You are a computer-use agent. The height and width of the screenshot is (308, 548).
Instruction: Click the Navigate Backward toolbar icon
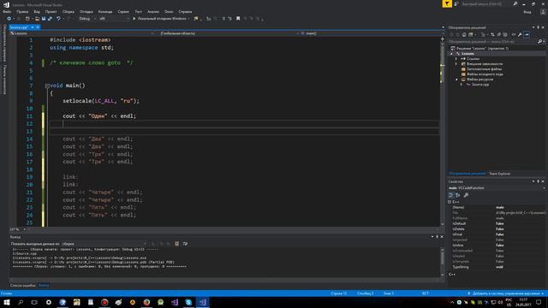(9, 19)
